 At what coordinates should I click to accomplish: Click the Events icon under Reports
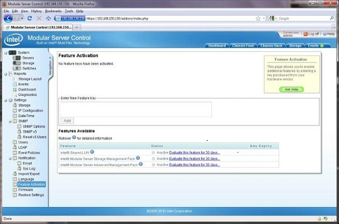15,84
